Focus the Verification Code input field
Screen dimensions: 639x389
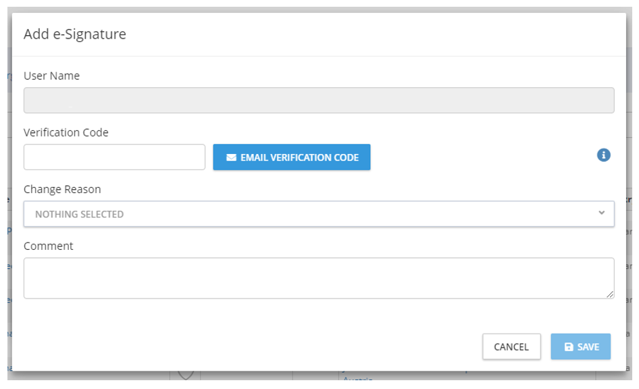pyautogui.click(x=114, y=157)
